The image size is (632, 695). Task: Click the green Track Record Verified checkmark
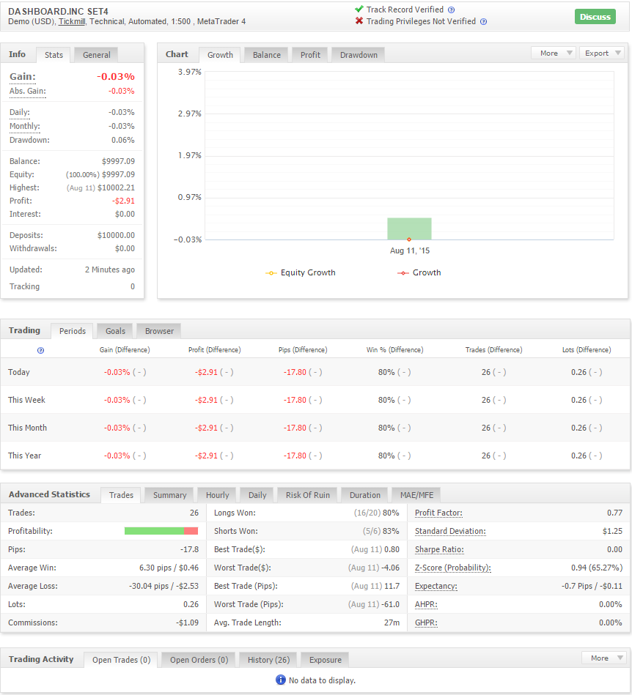click(x=359, y=10)
